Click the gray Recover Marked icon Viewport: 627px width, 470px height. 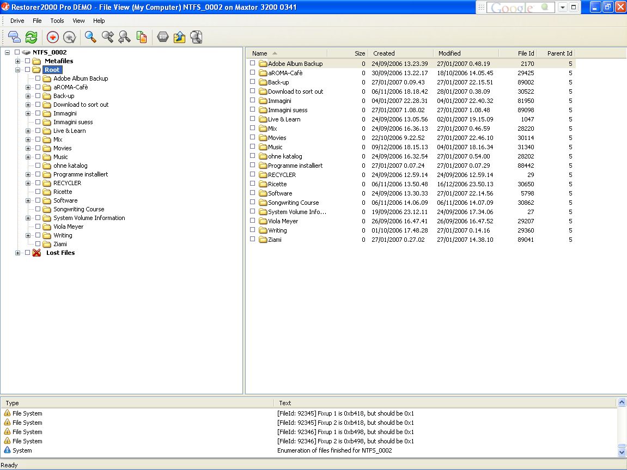69,37
